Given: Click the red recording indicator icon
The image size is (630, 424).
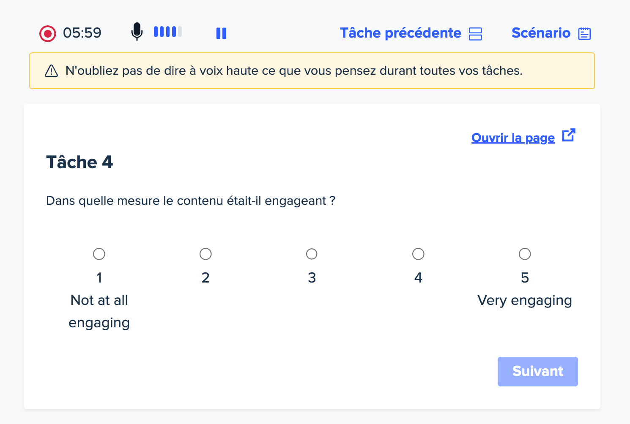Looking at the screenshot, I should point(48,33).
